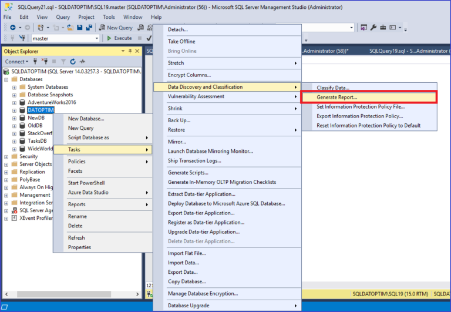Select the NewDB database in tree
Screen dimensions: 451x312
(x=36, y=118)
